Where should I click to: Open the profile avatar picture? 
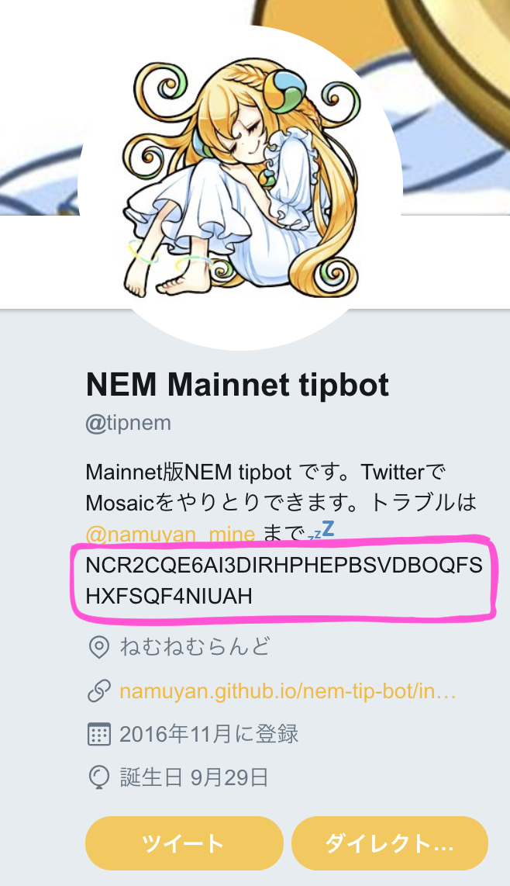pyautogui.click(x=240, y=188)
